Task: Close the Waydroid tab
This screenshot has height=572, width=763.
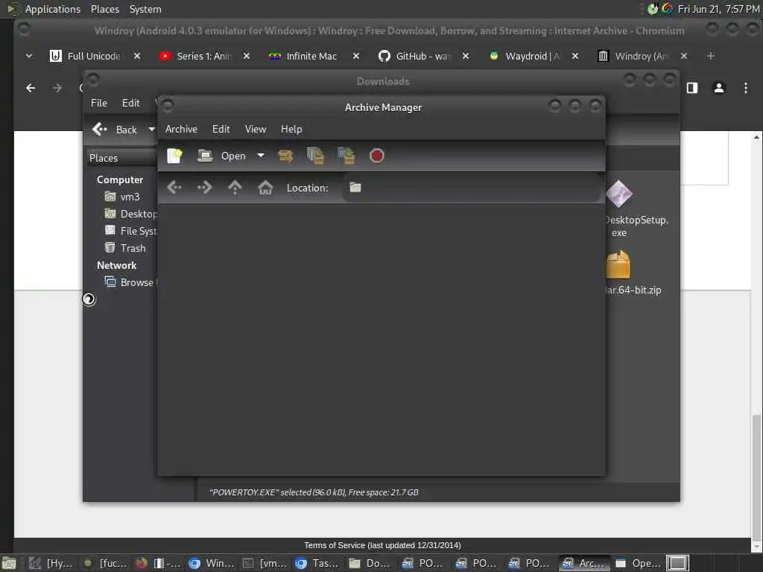Action: [575, 56]
